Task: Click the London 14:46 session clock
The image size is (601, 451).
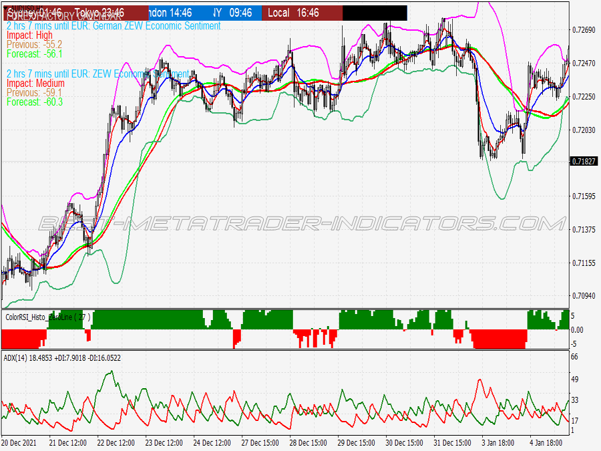Action: click(170, 13)
